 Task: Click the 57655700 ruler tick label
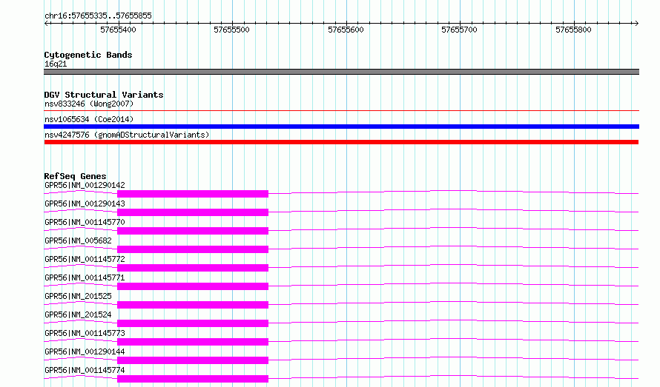click(459, 30)
